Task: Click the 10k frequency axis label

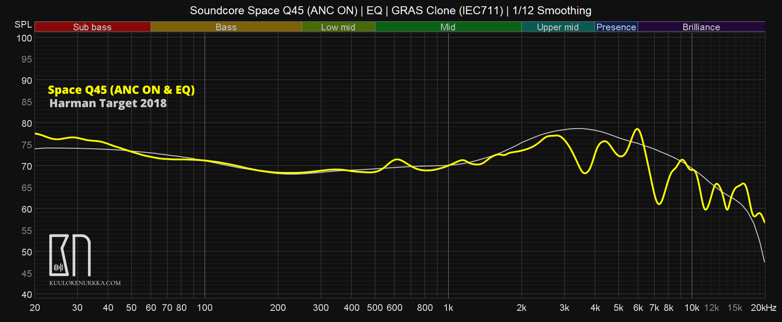Action: point(692,308)
